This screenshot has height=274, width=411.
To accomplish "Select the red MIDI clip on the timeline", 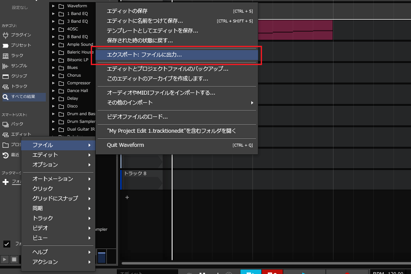I will tap(295, 31).
